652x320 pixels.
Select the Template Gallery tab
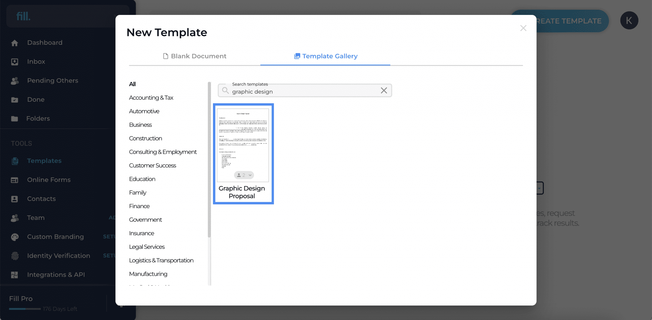pyautogui.click(x=326, y=56)
